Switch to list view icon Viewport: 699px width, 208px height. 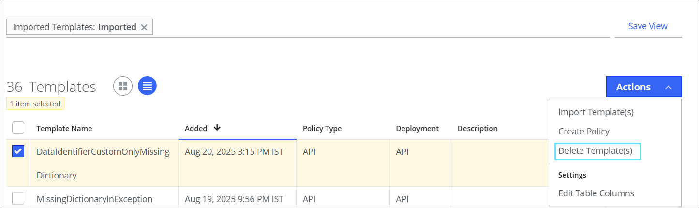147,86
